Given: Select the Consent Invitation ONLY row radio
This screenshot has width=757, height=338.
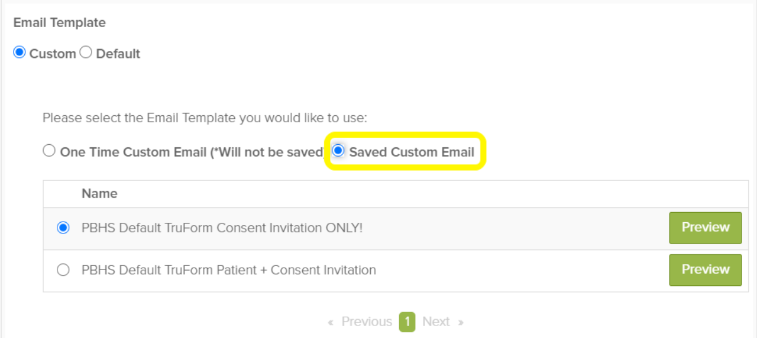Looking at the screenshot, I should coord(63,228).
